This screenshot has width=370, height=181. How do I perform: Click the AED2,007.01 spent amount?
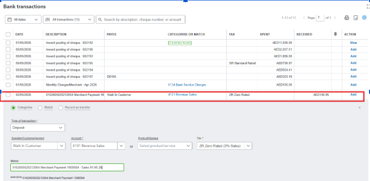pos(283,50)
